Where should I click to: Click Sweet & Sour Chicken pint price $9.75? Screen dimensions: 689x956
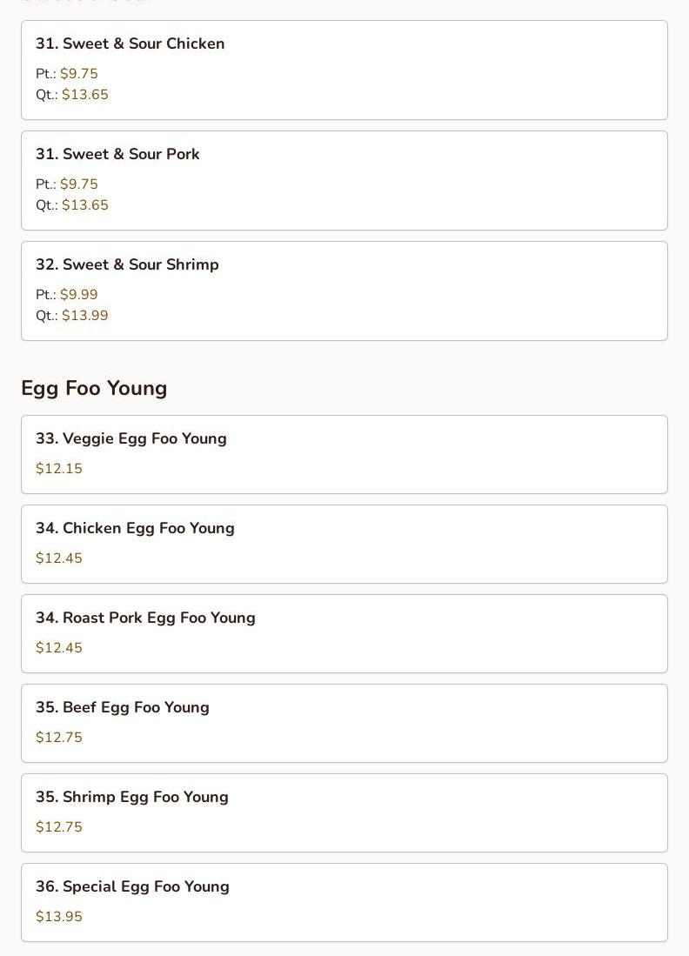78,74
